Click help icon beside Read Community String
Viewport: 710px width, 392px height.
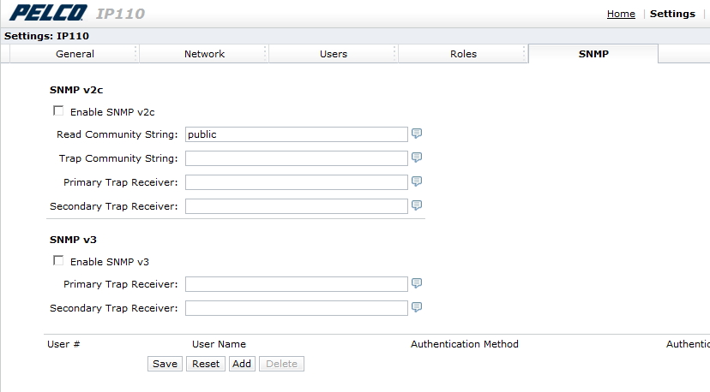[417, 134]
